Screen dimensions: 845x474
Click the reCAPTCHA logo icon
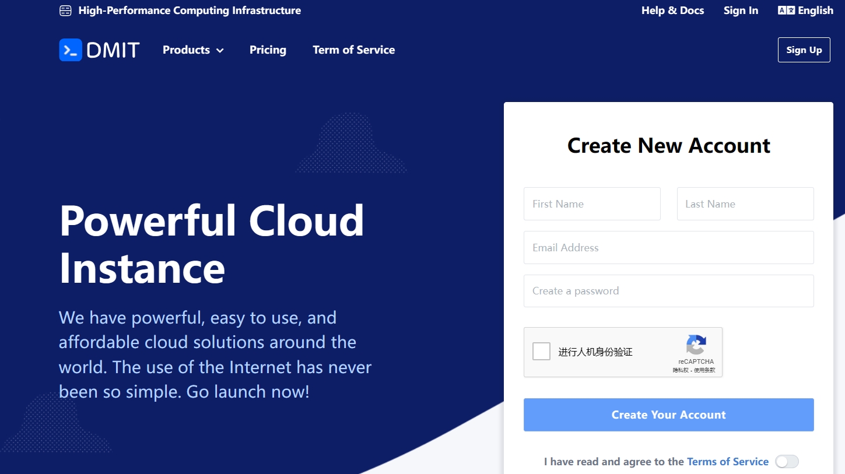click(x=696, y=345)
